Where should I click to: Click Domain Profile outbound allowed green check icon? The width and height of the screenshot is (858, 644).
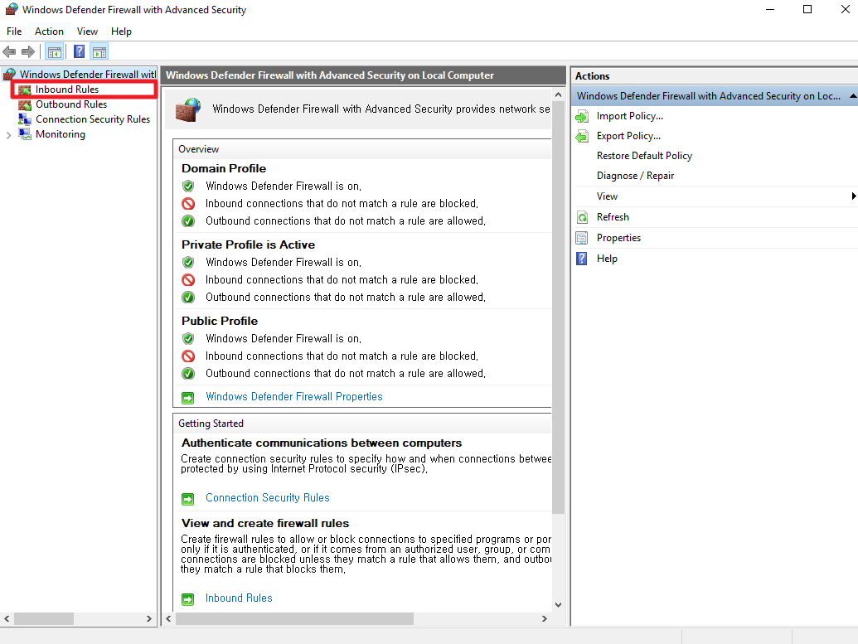point(188,221)
